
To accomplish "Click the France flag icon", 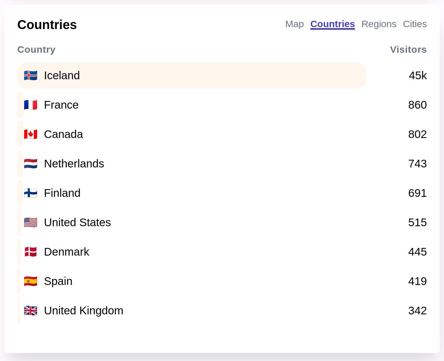I will [31, 105].
